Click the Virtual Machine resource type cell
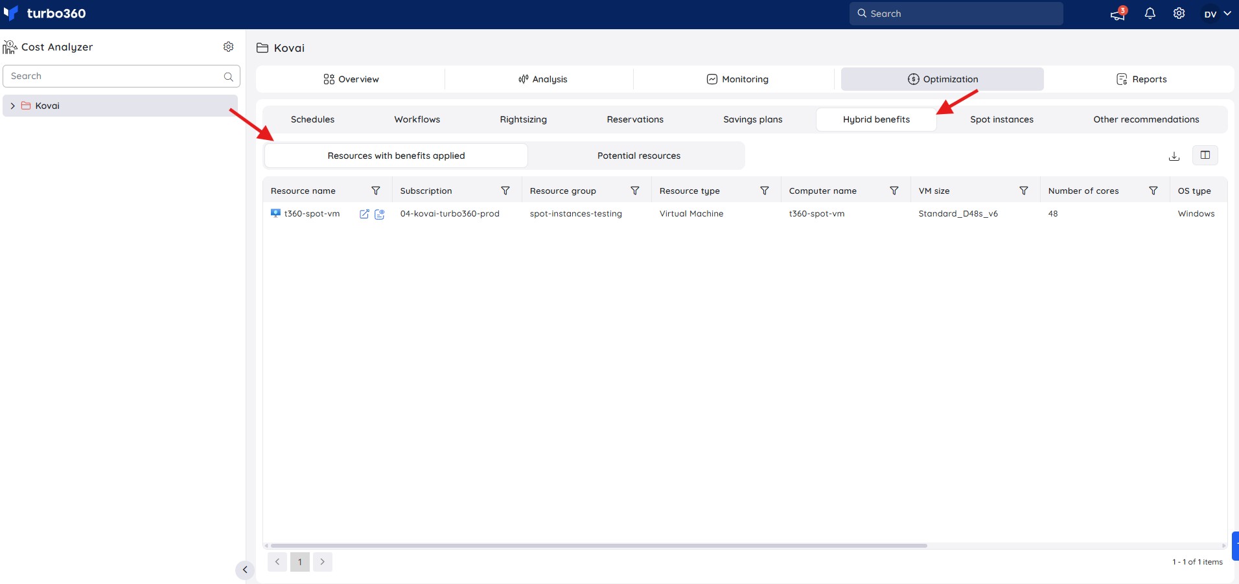 pos(691,214)
